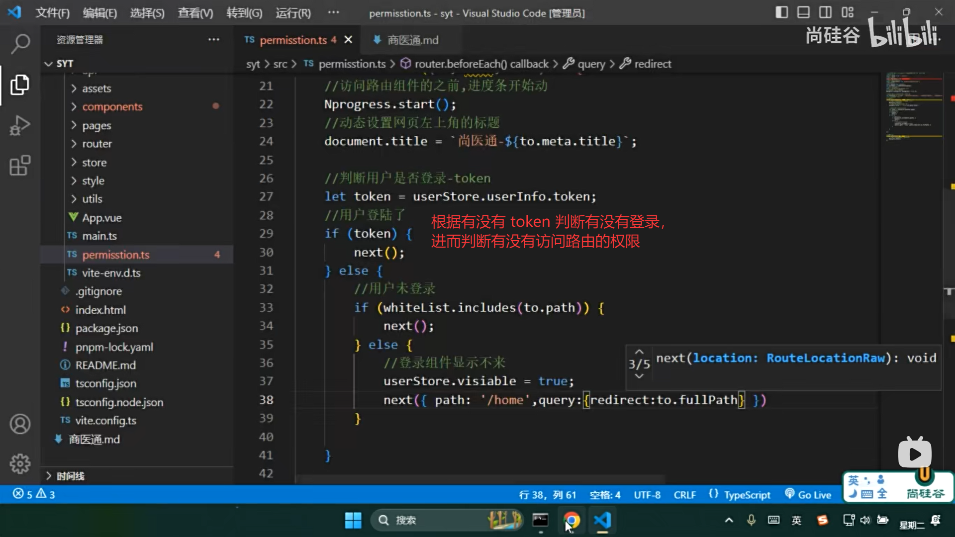
Task: Open vite.config.ts in the file explorer
Action: tap(105, 421)
